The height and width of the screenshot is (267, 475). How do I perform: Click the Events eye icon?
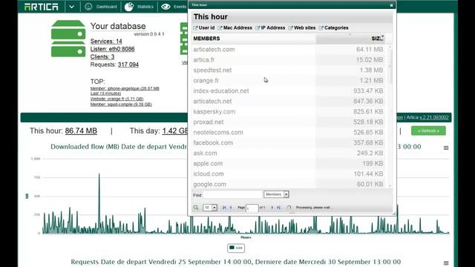tap(166, 7)
